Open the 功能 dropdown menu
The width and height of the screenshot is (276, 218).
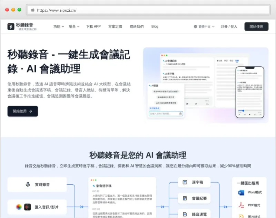coord(57,26)
